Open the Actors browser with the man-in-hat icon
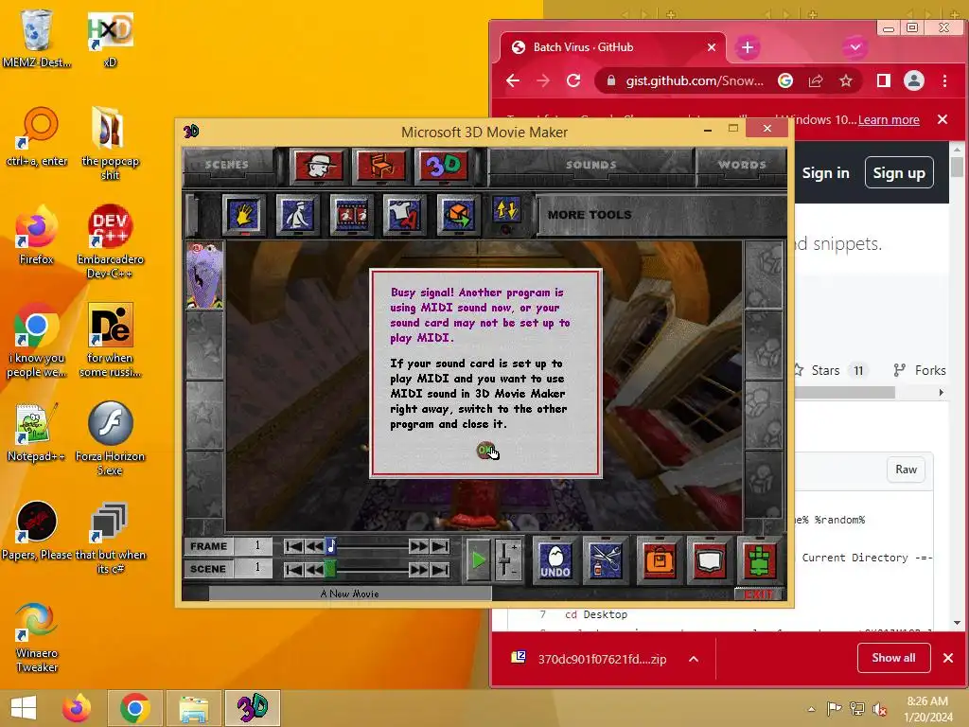969x727 pixels. 318,166
